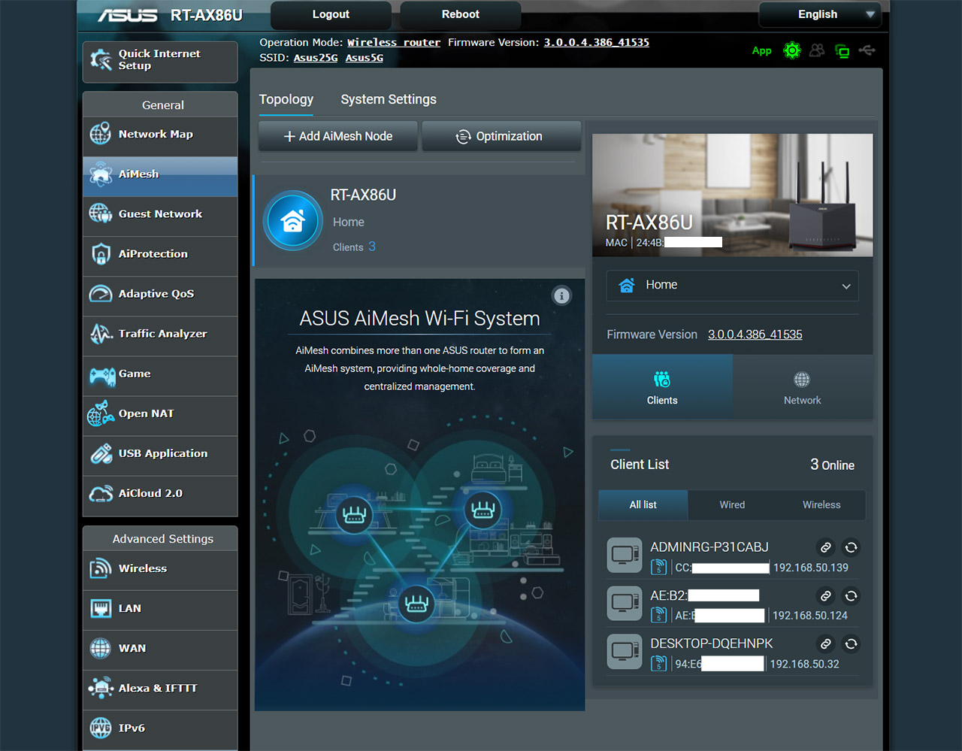Select the Network tab
962x751 pixels.
(x=803, y=387)
